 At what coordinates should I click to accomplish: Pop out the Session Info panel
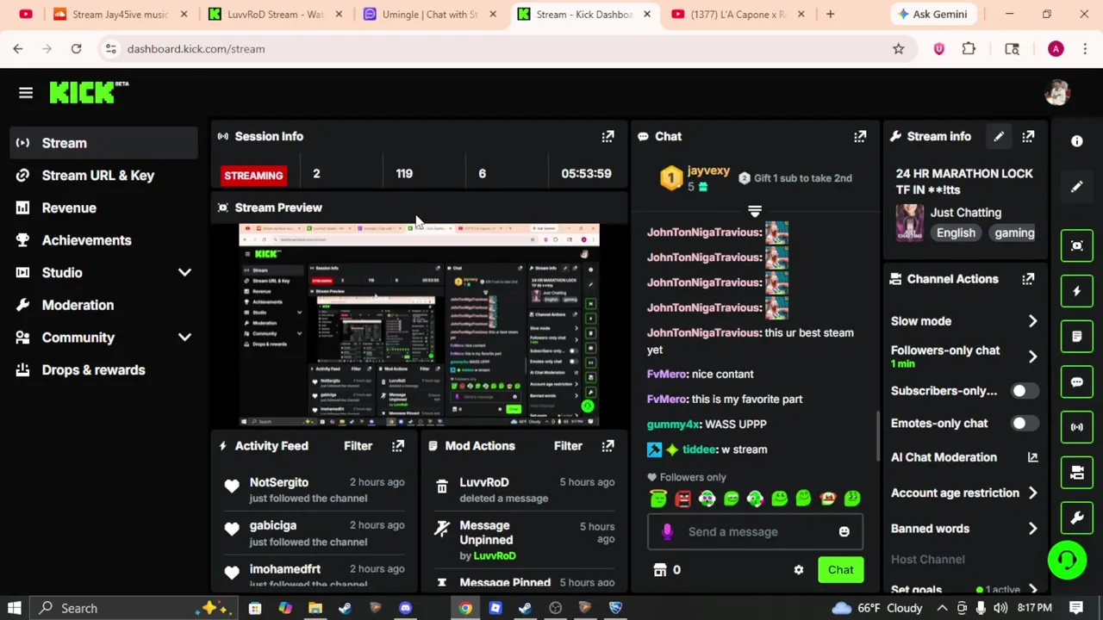click(608, 136)
